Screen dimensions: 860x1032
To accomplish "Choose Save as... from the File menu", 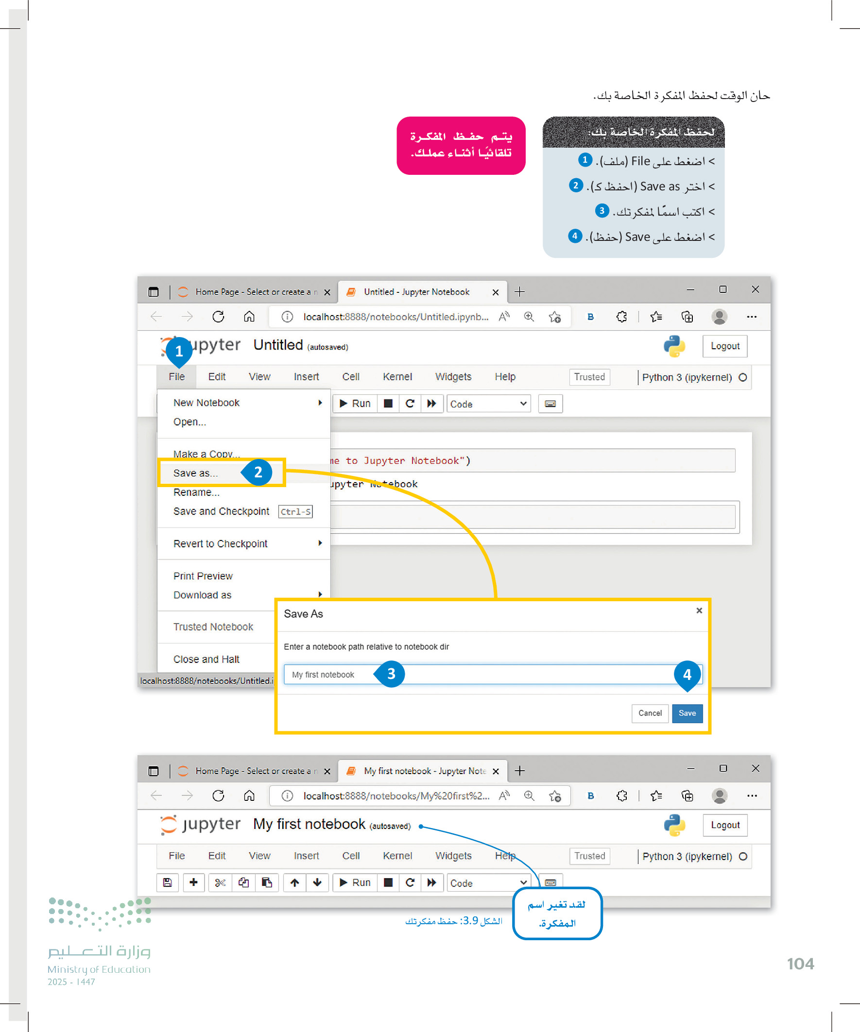I will coord(196,473).
